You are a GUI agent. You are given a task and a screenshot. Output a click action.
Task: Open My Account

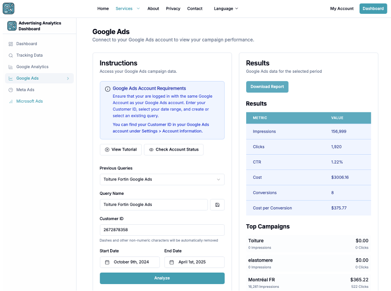(x=342, y=8)
